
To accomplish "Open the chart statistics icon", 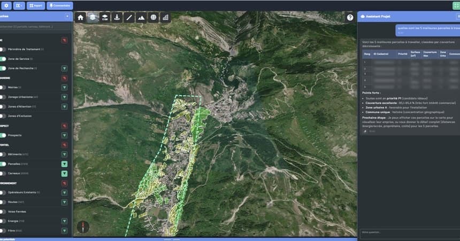I will click(165, 18).
